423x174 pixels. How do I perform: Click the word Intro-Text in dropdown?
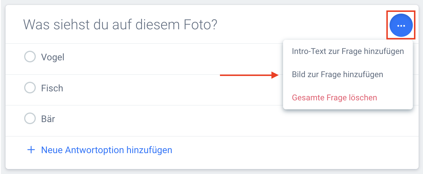pos(309,51)
